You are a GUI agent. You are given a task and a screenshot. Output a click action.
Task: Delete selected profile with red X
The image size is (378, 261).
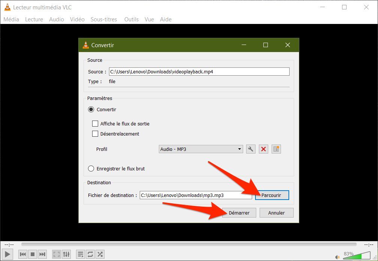(x=263, y=149)
